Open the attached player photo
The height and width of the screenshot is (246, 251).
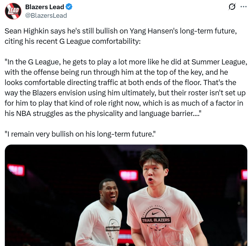point(126,195)
